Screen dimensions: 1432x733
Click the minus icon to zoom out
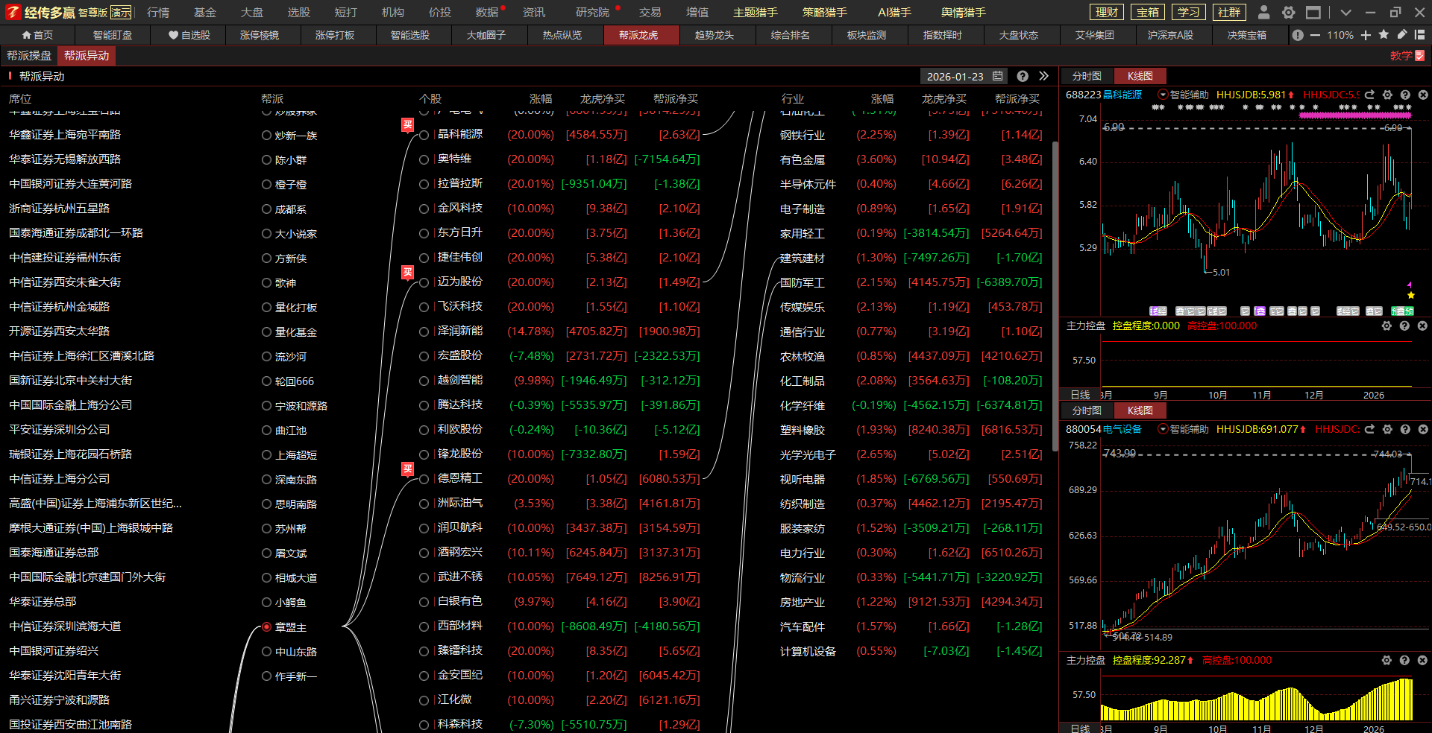pyautogui.click(x=1315, y=35)
